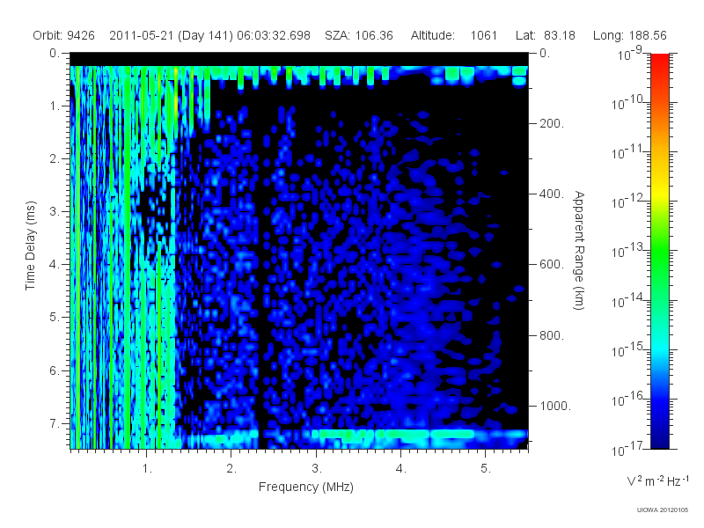
Task: Click the time delay tick label '3.'
Action: point(55,211)
